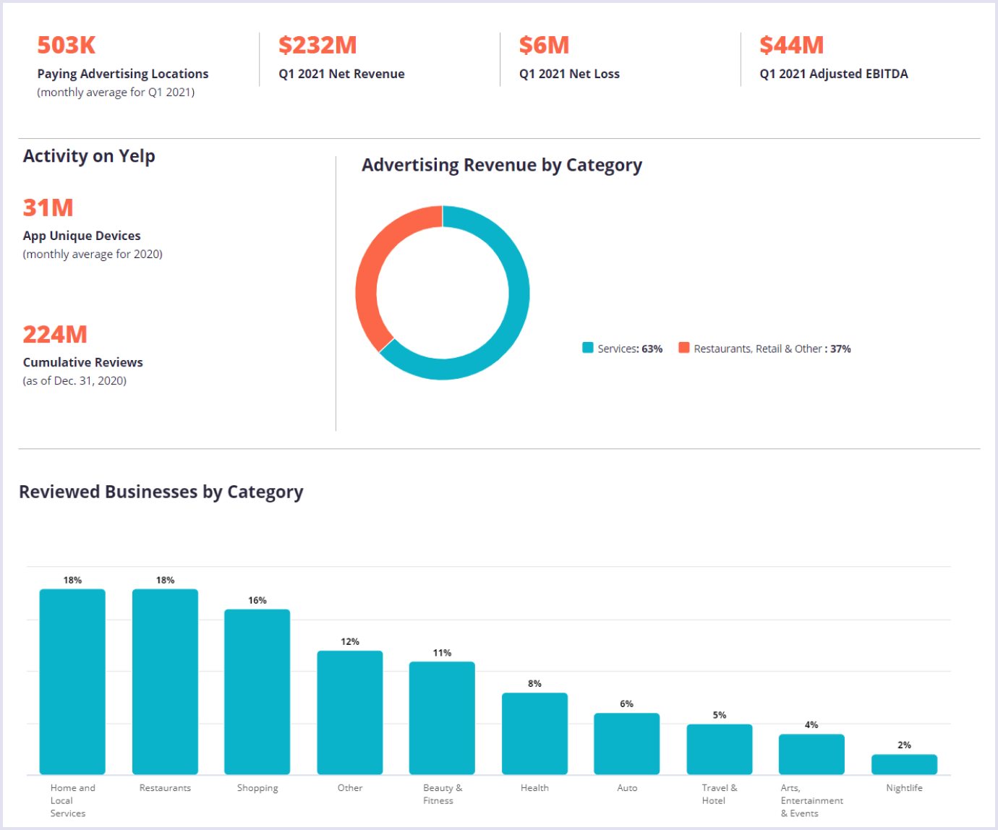Select the Beauty & Fitness bar
Screen dimensions: 998x830
pos(442,718)
